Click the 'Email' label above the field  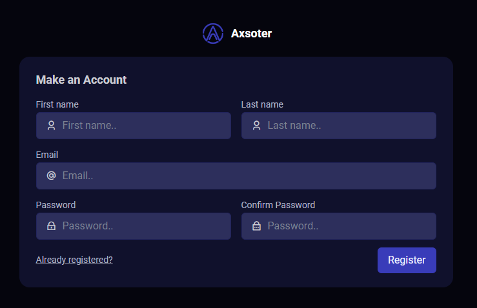[x=47, y=155]
